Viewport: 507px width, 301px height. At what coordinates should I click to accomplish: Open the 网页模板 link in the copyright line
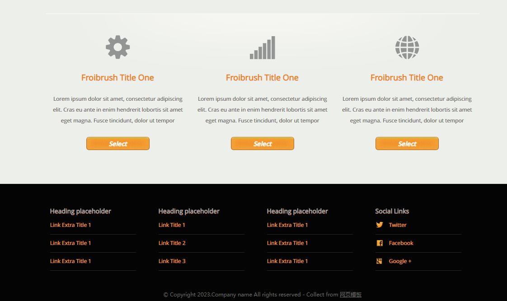[351, 295]
